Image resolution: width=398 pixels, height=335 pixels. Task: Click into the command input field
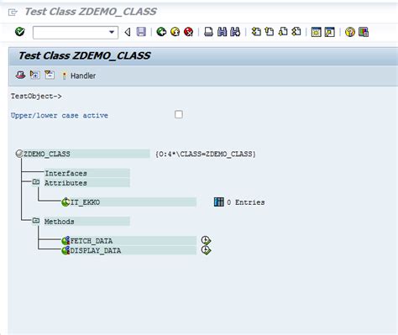click(71, 33)
